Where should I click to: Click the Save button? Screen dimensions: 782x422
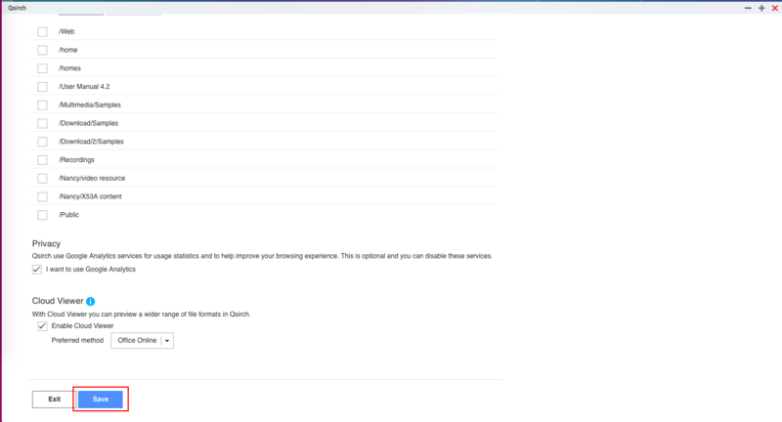click(x=101, y=400)
